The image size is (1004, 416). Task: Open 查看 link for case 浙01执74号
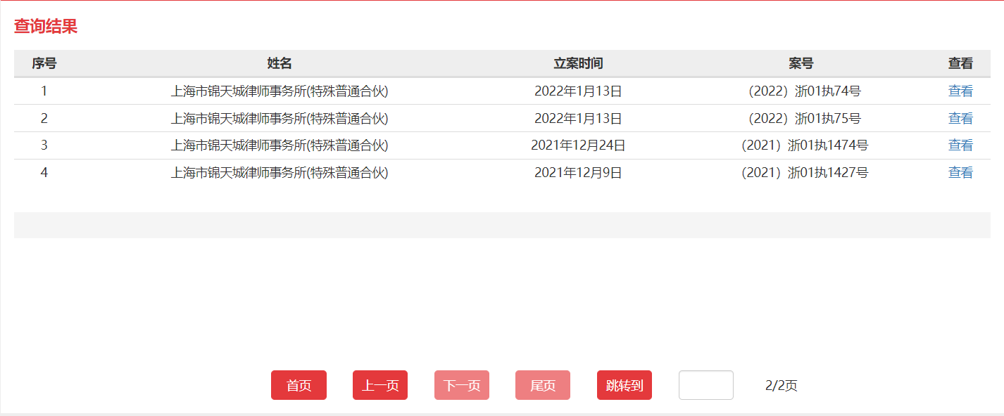[x=960, y=91]
